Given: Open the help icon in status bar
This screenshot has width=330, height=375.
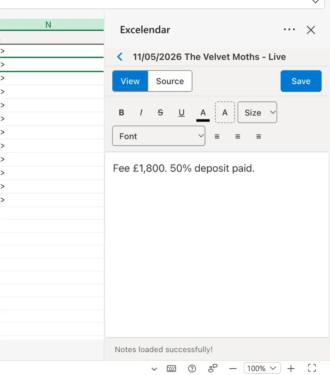Looking at the screenshot, I should click(192, 369).
